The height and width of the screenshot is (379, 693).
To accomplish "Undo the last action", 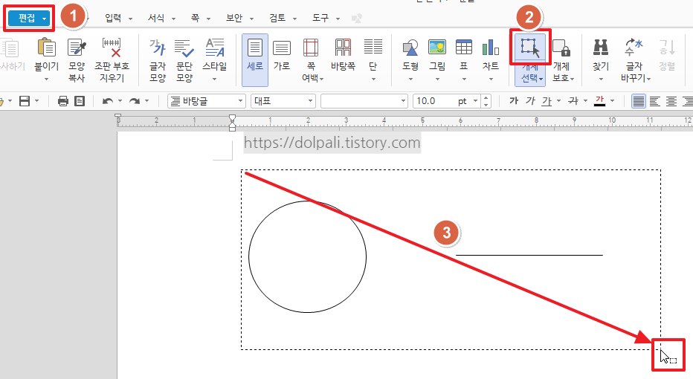I will [107, 101].
